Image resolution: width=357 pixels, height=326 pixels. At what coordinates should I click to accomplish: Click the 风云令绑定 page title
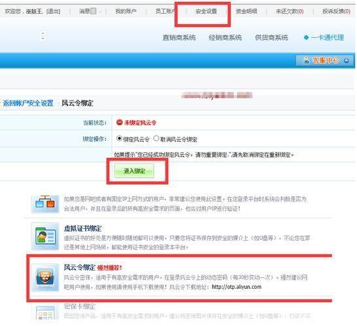[x=77, y=103]
